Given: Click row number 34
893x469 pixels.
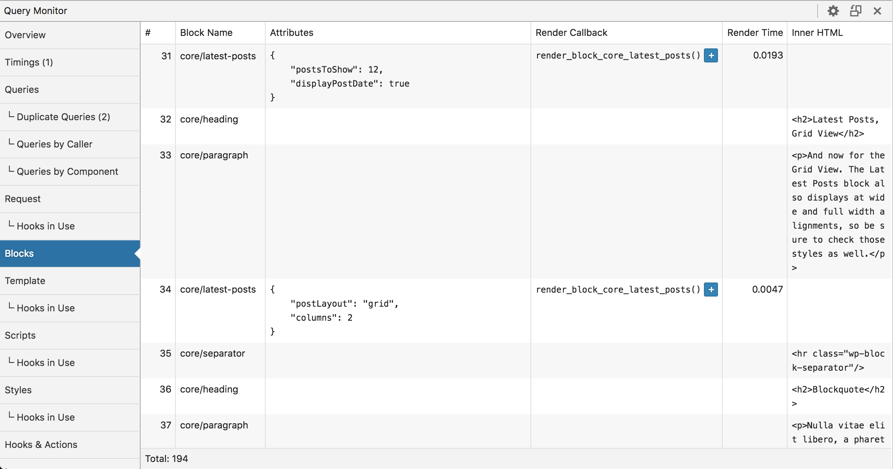Looking at the screenshot, I should (x=166, y=290).
